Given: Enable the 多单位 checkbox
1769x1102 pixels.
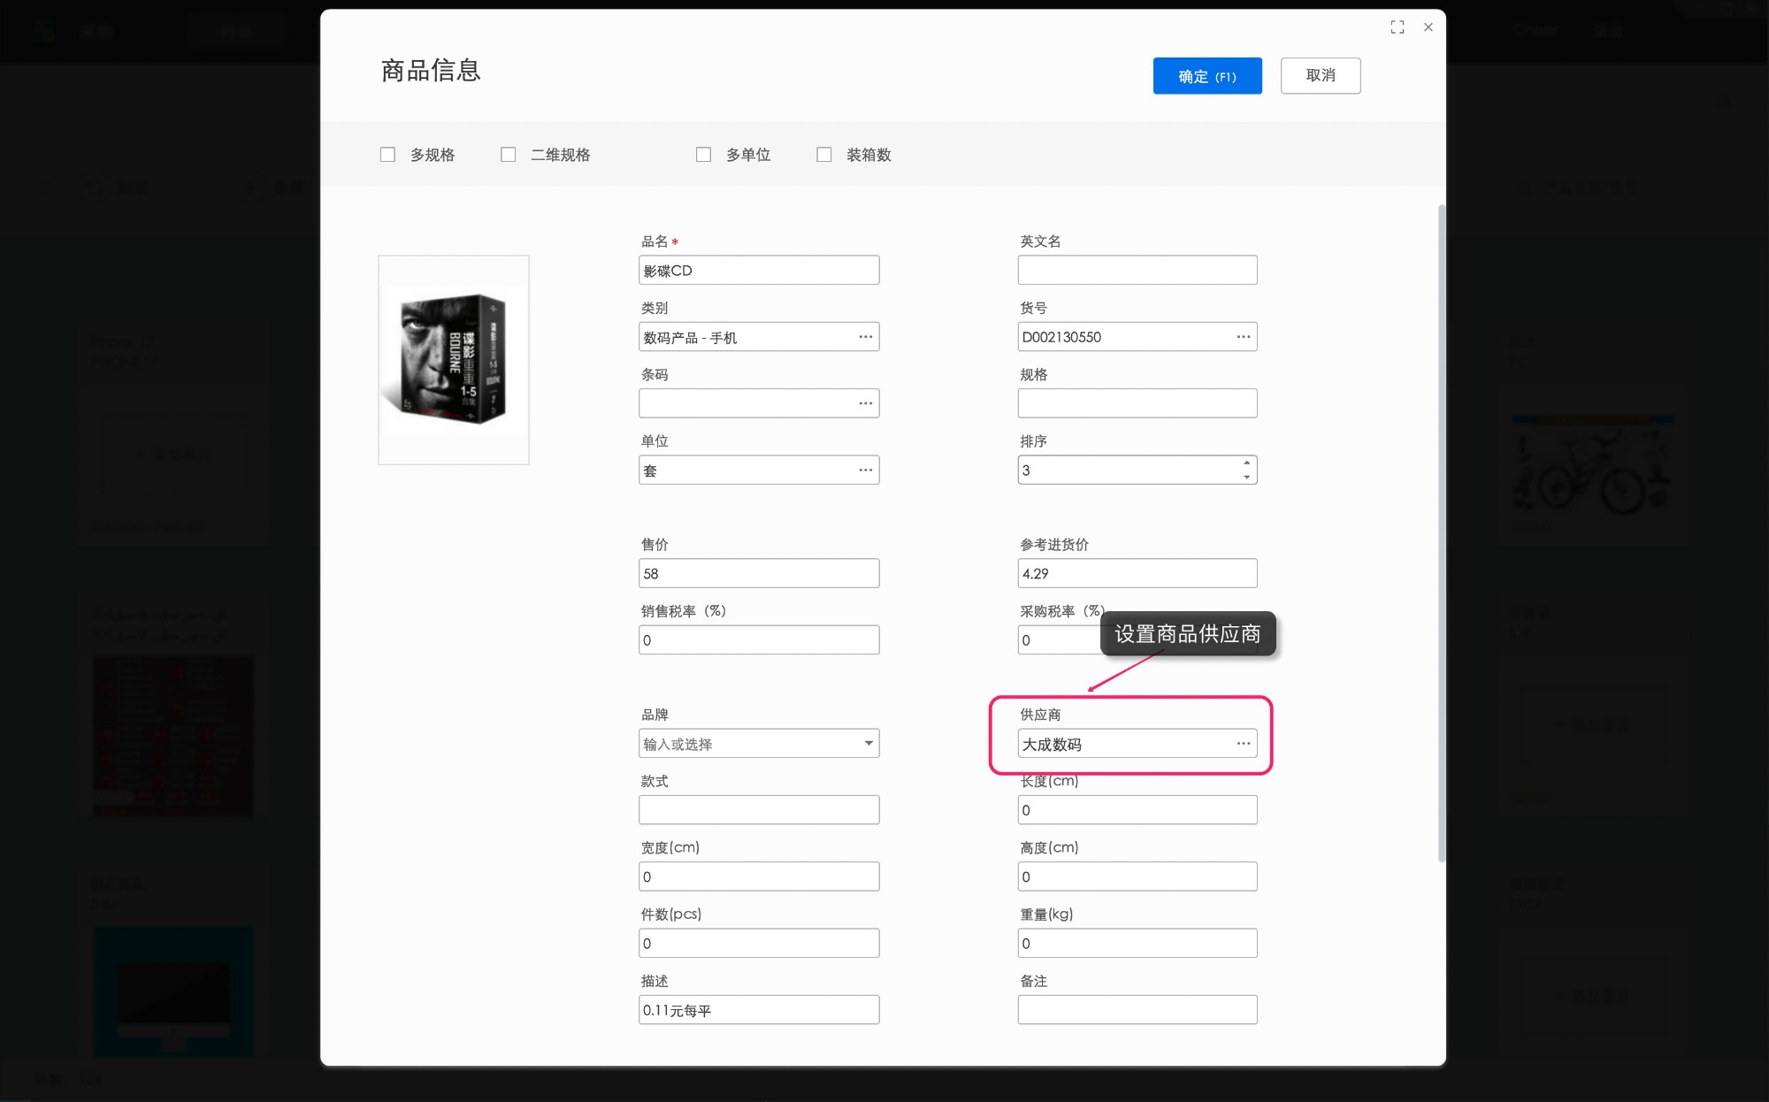Looking at the screenshot, I should point(703,154).
